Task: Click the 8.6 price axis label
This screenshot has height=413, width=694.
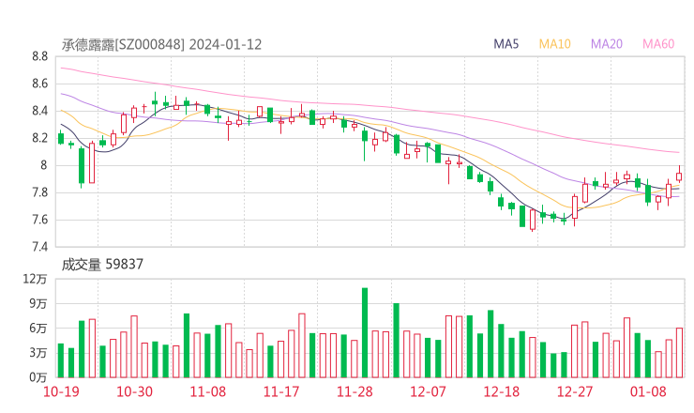Action: [x=39, y=84]
